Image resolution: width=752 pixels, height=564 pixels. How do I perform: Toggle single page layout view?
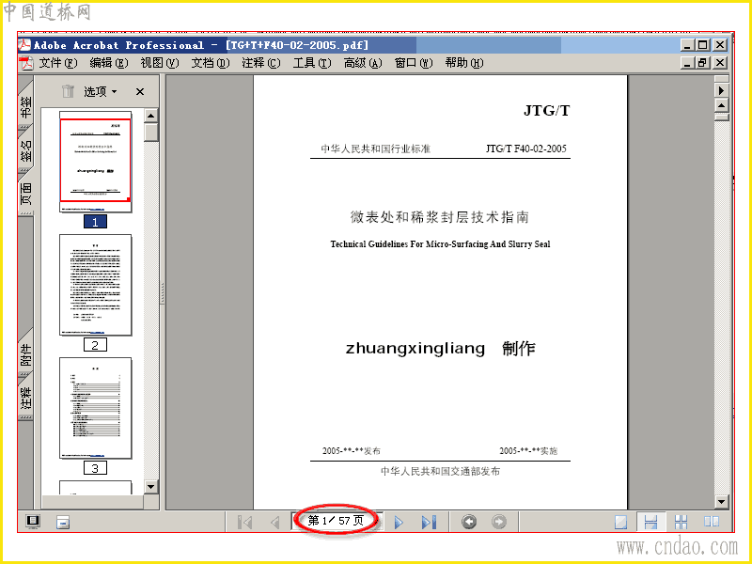[x=620, y=522]
